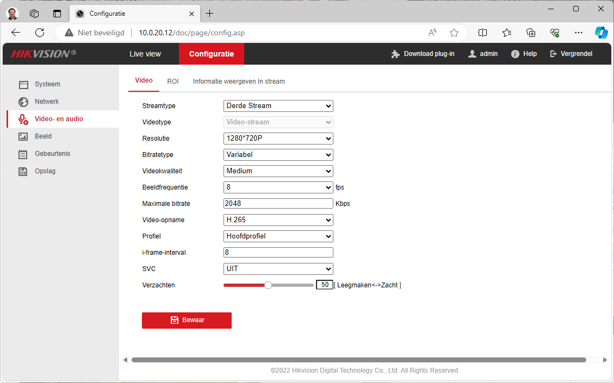Click the Maximale bitrate input field

point(278,204)
